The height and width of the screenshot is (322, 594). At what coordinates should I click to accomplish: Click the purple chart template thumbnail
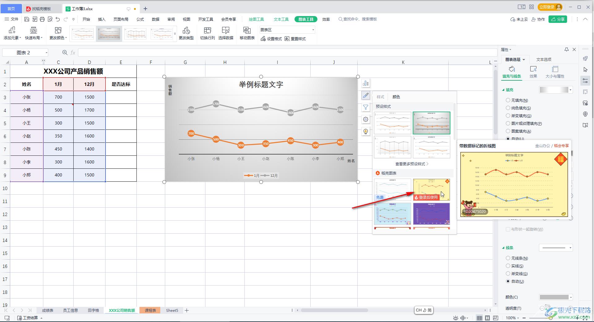click(431, 214)
